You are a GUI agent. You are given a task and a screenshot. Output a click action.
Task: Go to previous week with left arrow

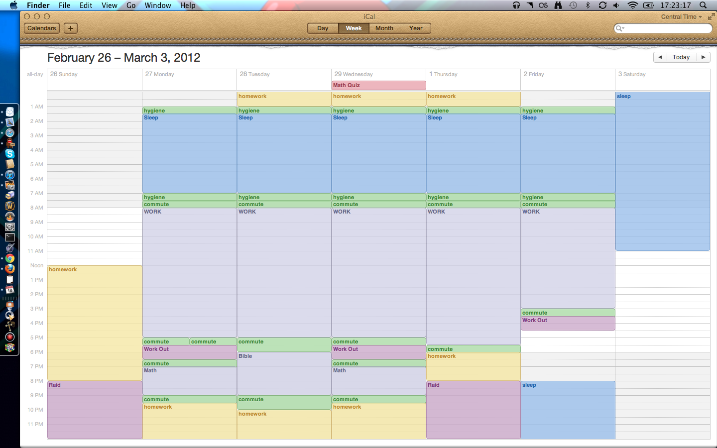pos(660,57)
